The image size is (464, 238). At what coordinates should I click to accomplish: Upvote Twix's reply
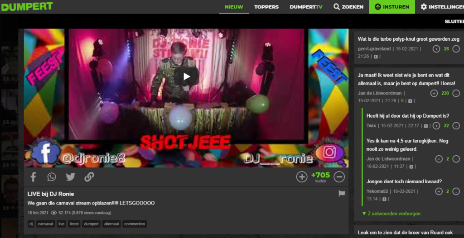[436, 126]
